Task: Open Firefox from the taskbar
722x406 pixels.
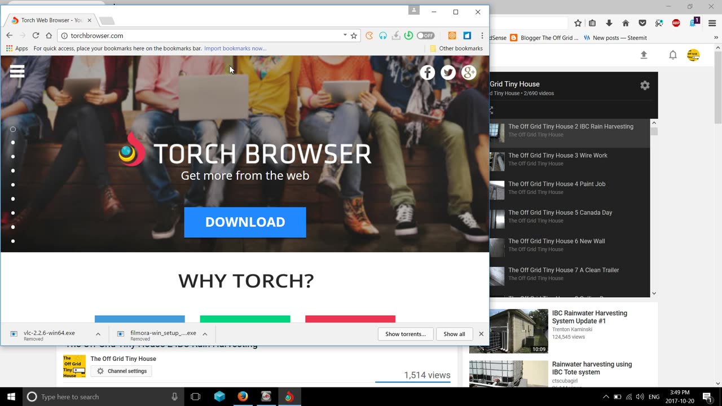Action: click(243, 396)
